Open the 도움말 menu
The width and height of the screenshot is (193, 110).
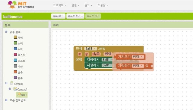(103, 5)
